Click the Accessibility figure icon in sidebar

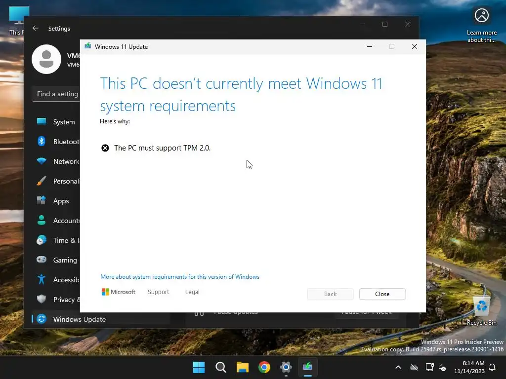coord(42,279)
